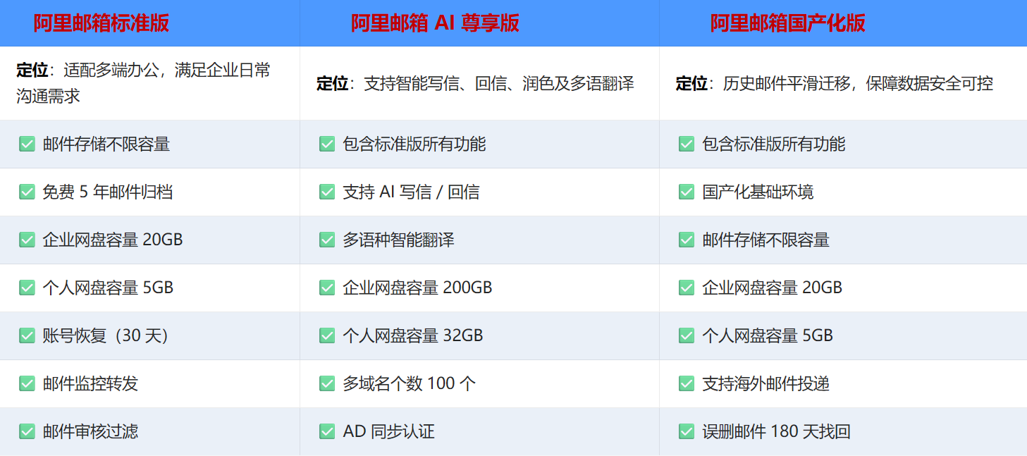
Task: Click the text 企业网盘容量 200GB
Action: 417,288
